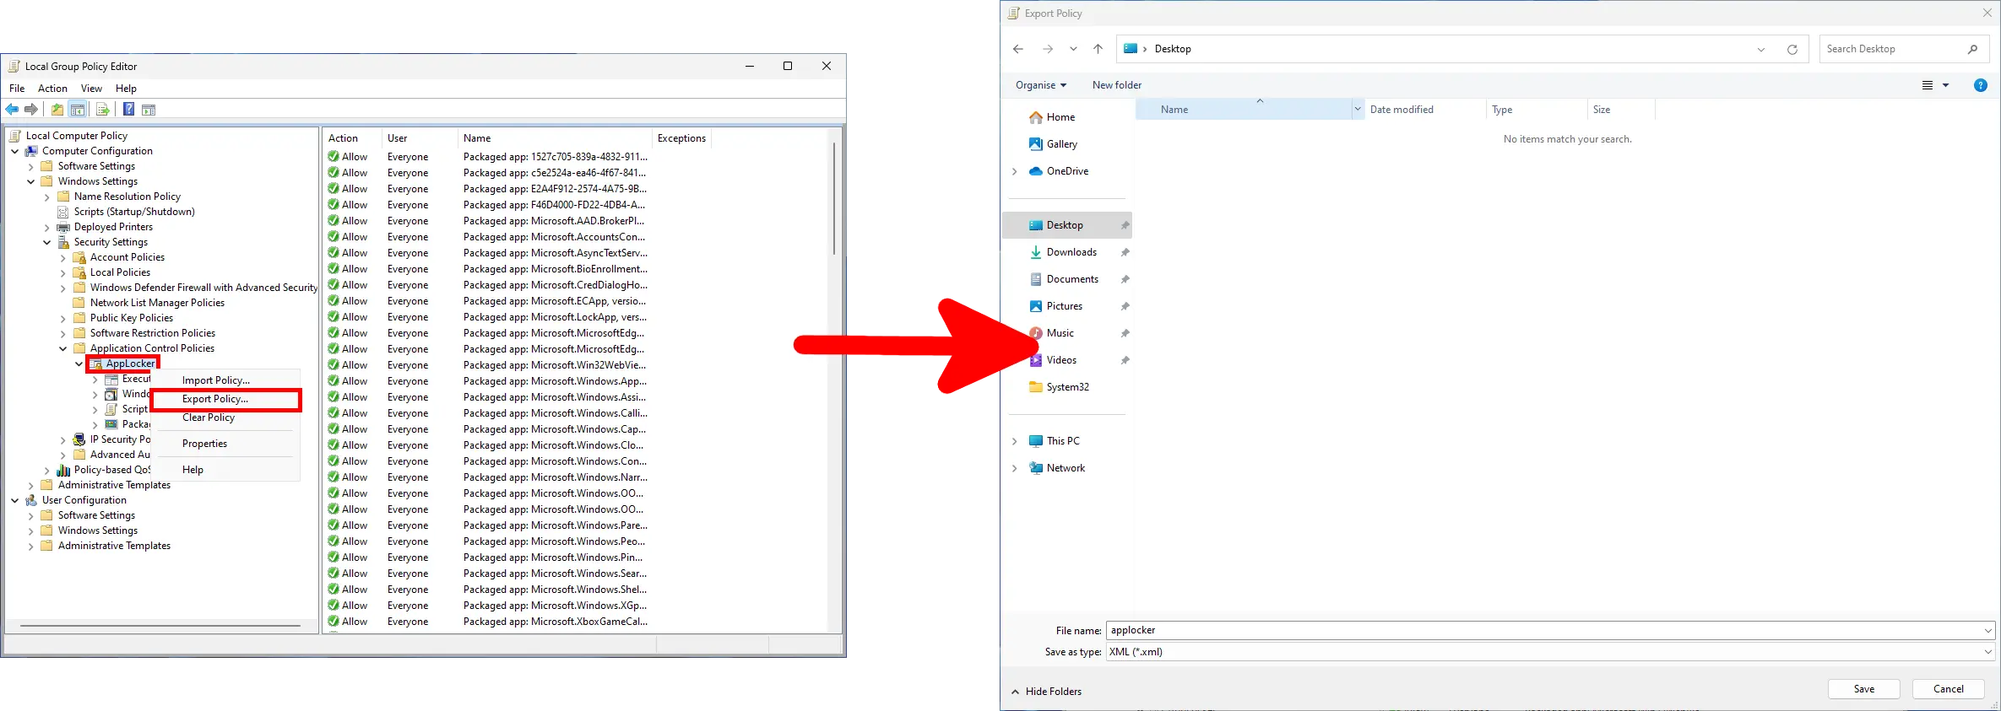
Task: Open the Action menu in menu bar
Action: (x=52, y=89)
